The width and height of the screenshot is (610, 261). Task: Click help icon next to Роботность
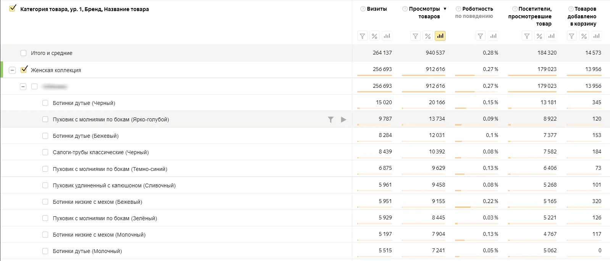(458, 9)
